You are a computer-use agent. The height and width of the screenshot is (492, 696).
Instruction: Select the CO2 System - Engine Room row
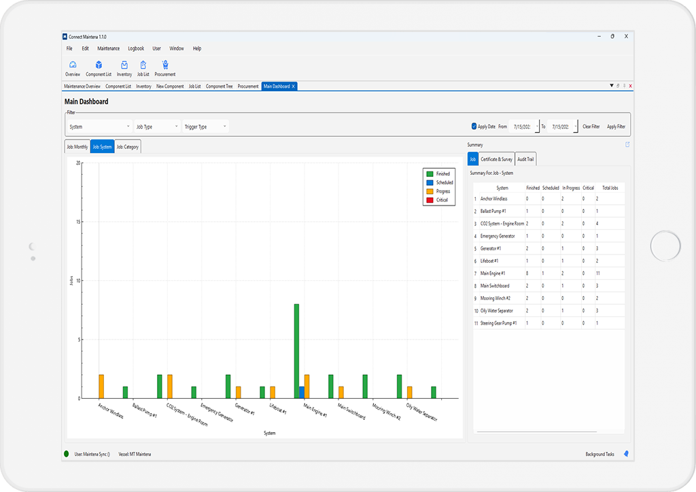point(549,224)
